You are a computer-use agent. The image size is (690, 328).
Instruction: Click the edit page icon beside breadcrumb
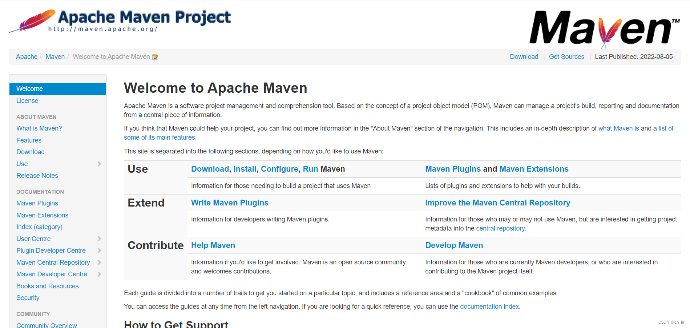tap(155, 57)
